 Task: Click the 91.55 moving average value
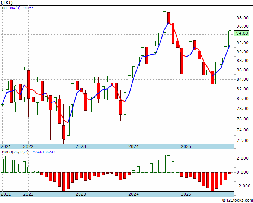coord(28,8)
